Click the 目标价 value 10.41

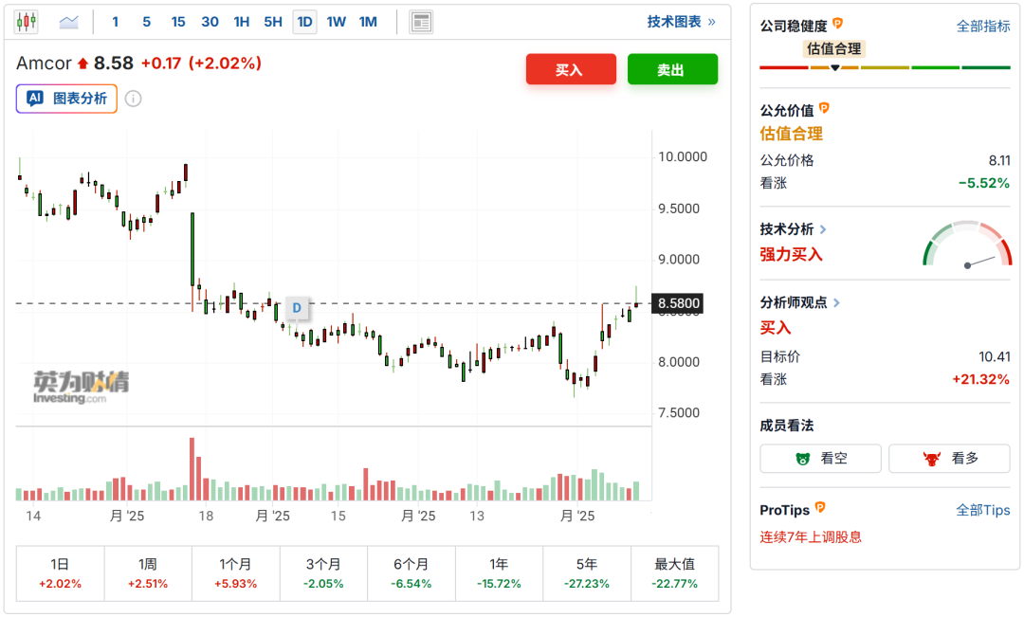[x=994, y=357]
